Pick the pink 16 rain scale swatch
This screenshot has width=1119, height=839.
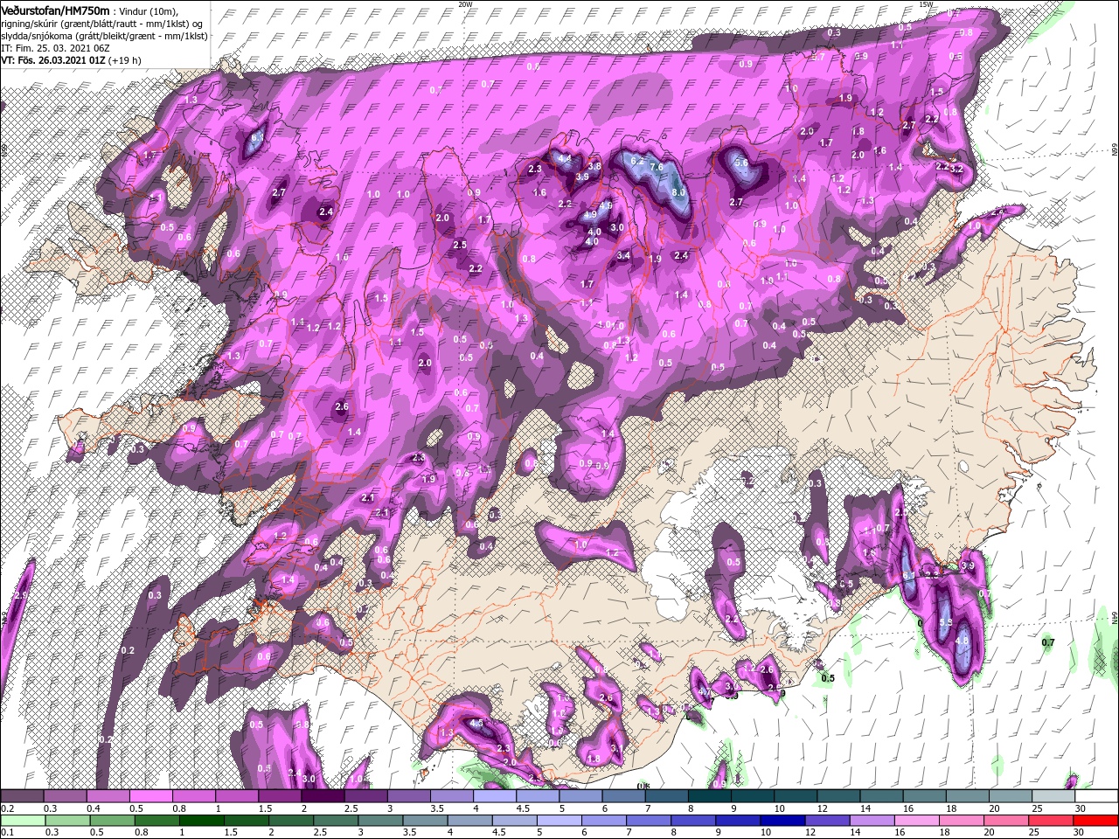click(x=917, y=821)
